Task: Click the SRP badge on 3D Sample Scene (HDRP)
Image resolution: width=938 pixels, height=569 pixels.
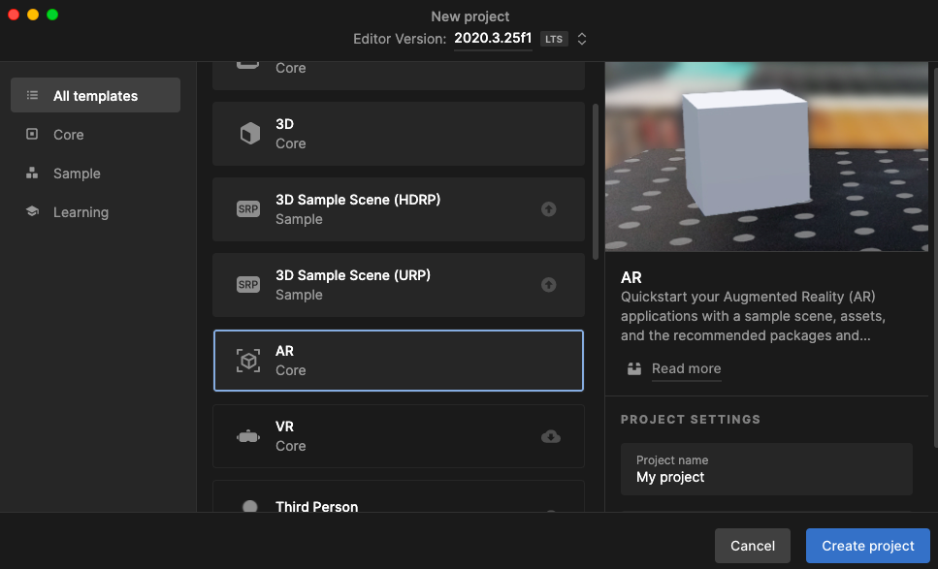Action: point(248,208)
